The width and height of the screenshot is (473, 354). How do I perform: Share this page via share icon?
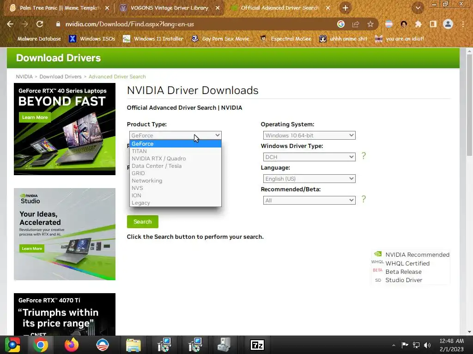[x=356, y=24]
